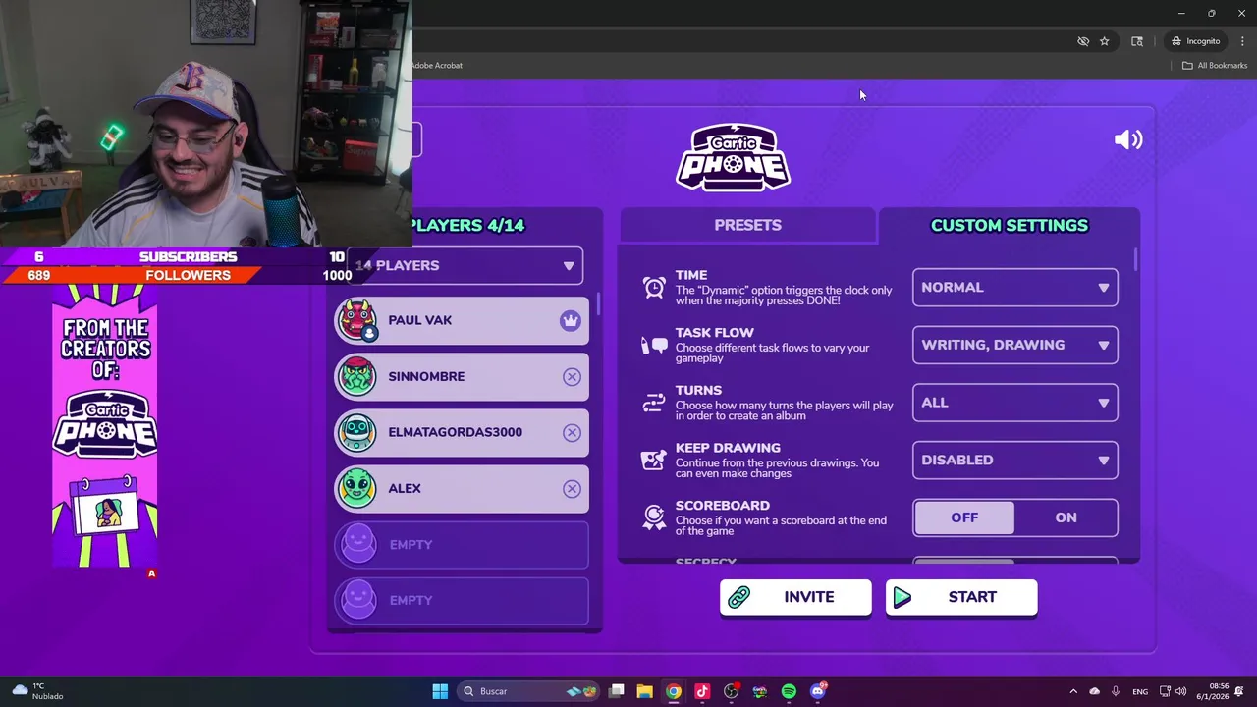
Task: Open Task View in the taskbar
Action: pos(617,691)
